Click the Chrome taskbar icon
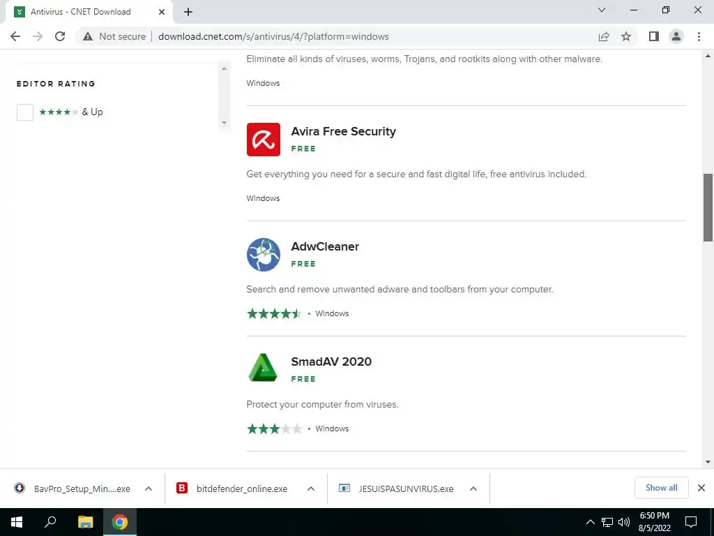714x536 pixels. click(x=120, y=522)
